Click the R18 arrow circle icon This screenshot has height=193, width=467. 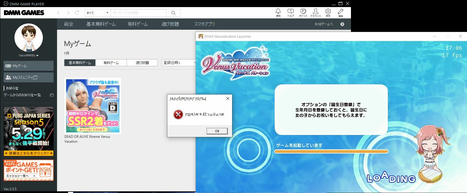[x=342, y=24]
